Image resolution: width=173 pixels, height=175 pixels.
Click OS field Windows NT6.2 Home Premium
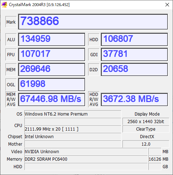point(73,114)
